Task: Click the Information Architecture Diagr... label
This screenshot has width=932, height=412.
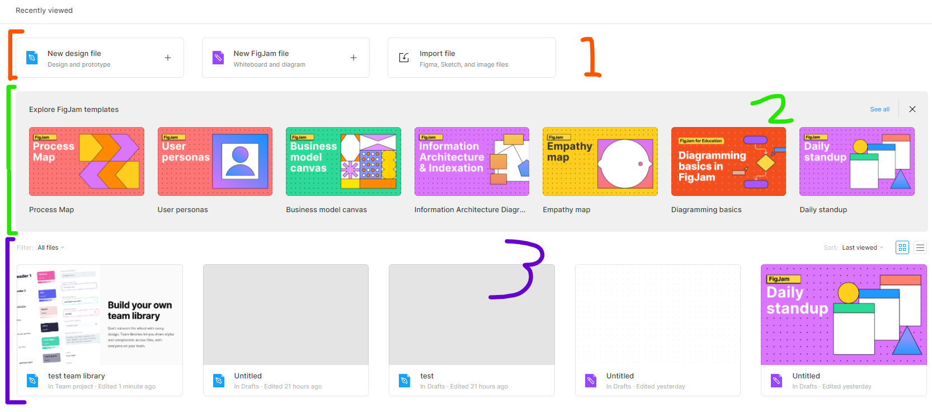Action: [470, 209]
